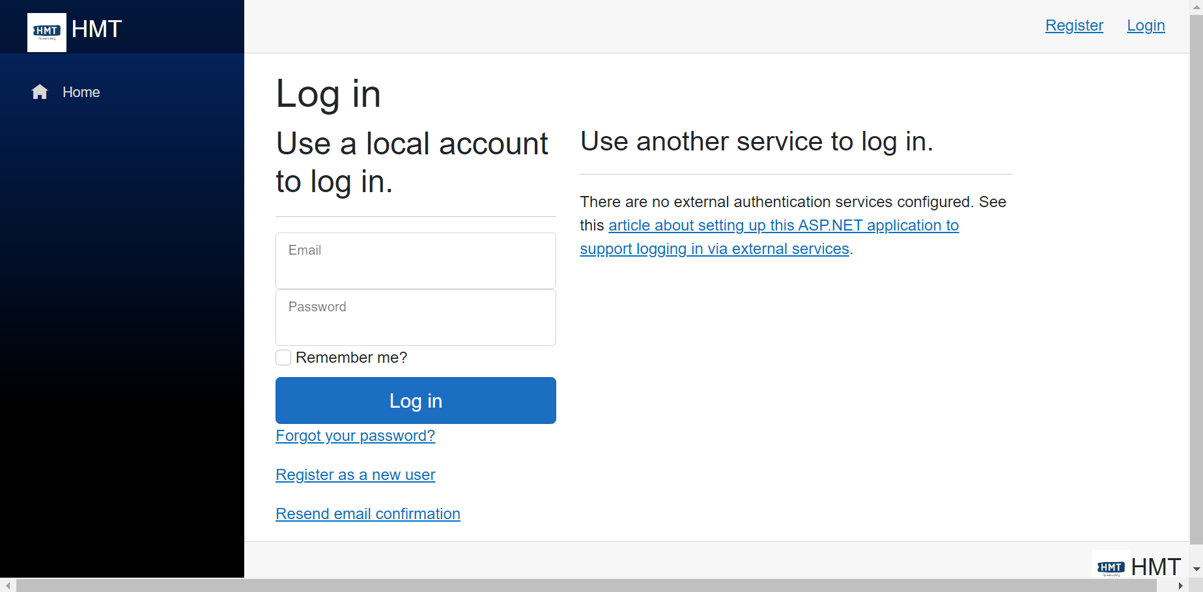Click the scroll left arrow
The image size is (1203, 592).
point(7,585)
